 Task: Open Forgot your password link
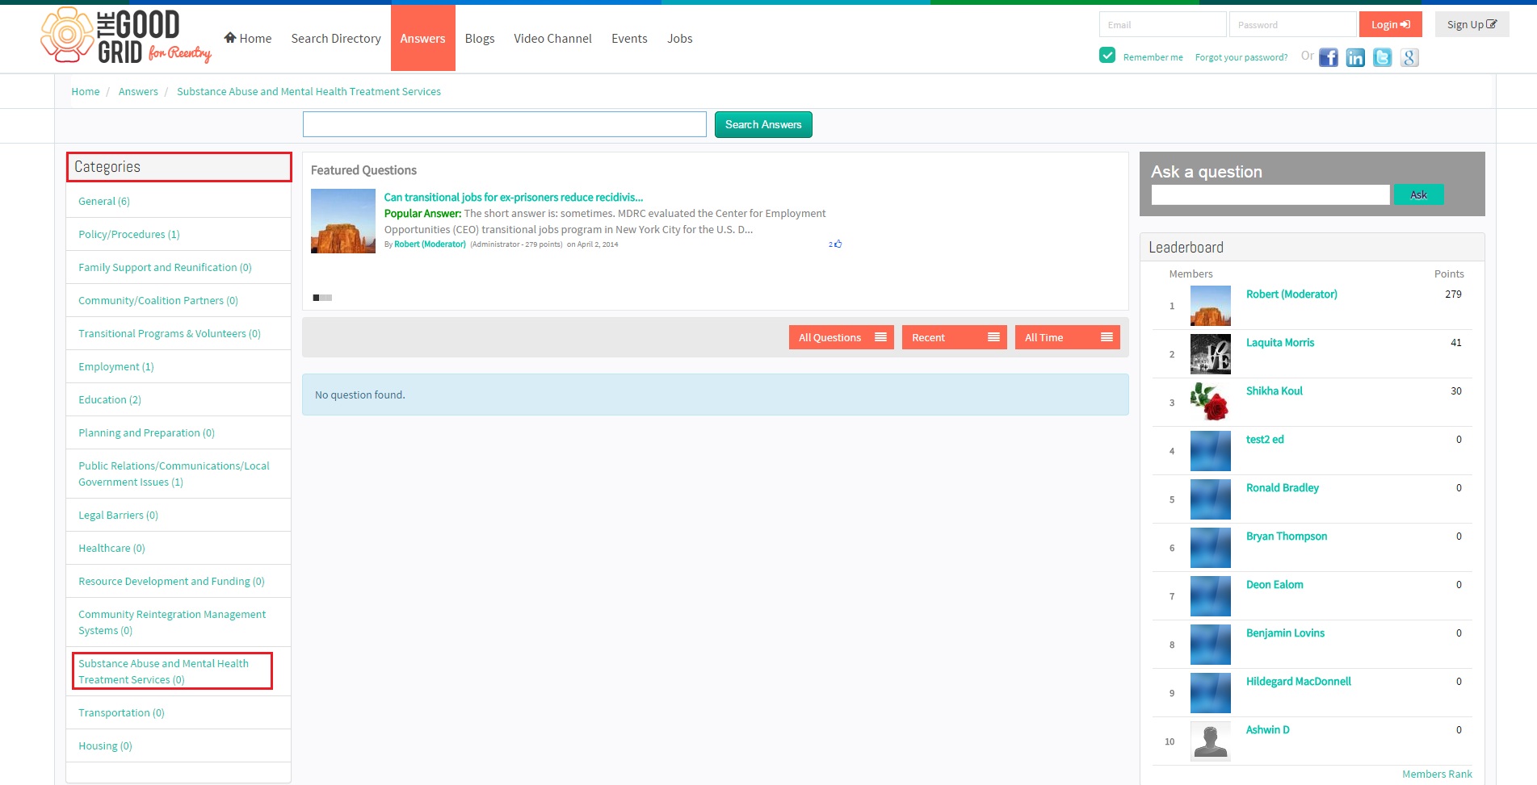click(x=1241, y=57)
